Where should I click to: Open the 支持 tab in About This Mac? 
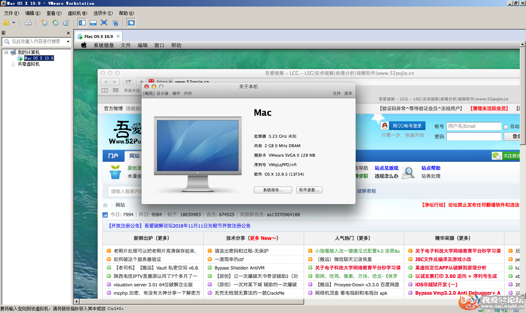click(x=337, y=93)
